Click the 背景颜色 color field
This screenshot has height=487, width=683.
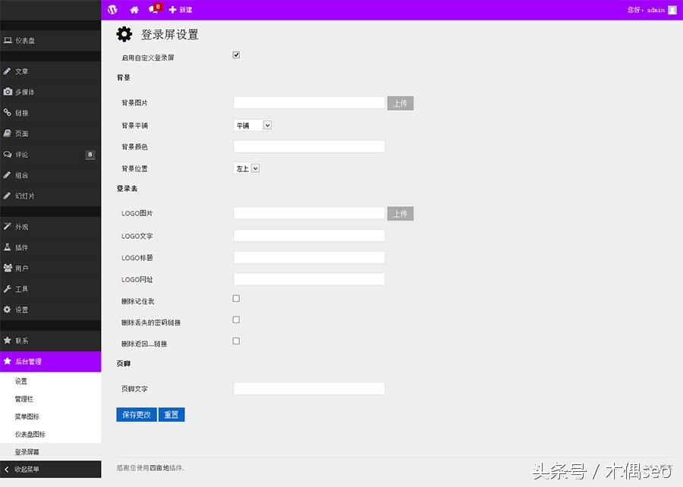(x=309, y=146)
